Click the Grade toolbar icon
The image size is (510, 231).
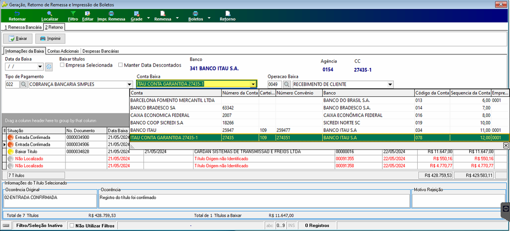pos(137,14)
